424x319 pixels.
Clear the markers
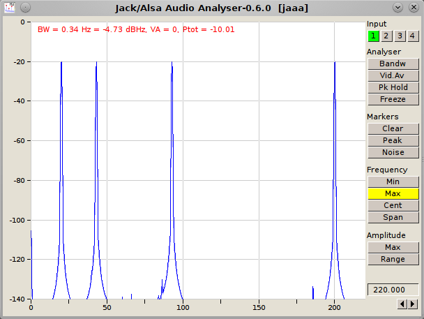[393, 129]
